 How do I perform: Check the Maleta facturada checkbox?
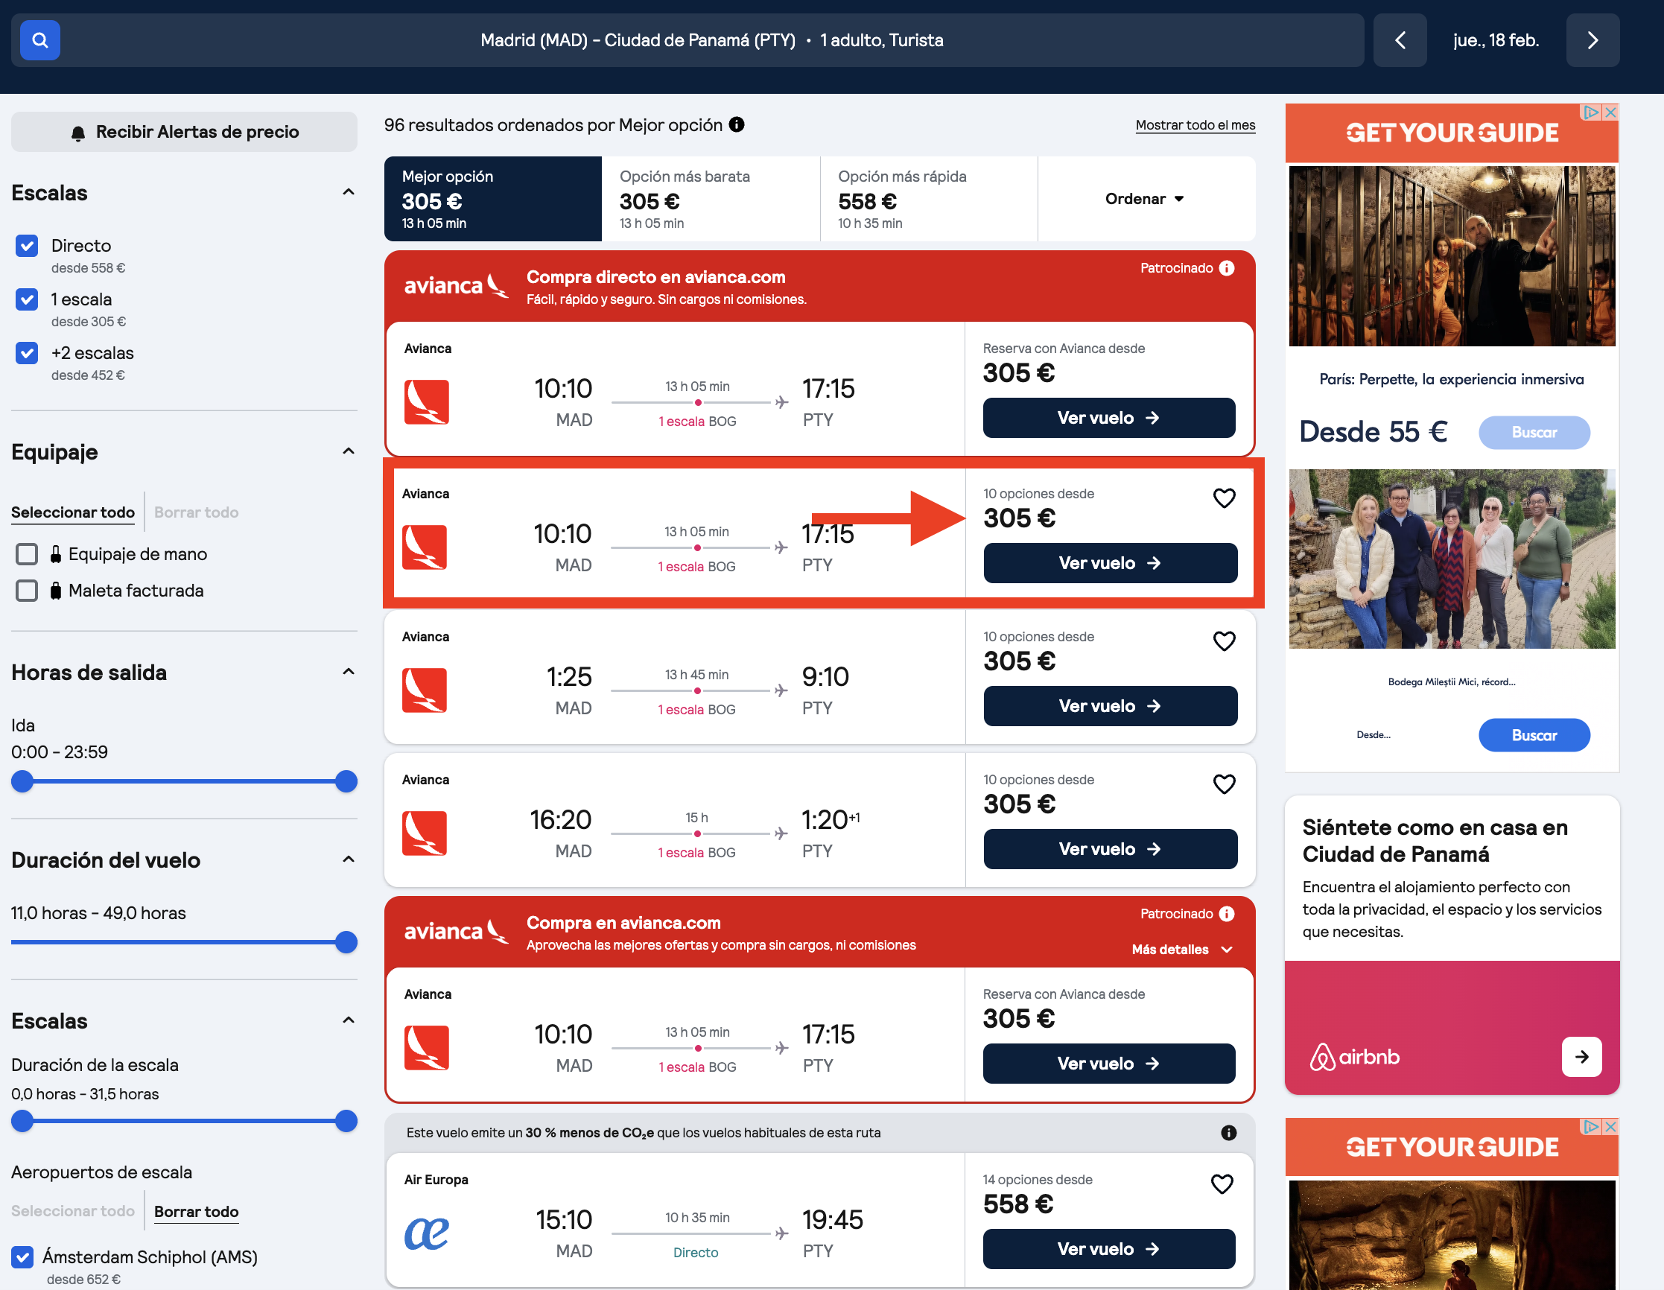(27, 591)
